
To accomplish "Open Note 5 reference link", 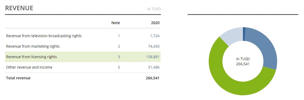I will pyautogui.click(x=119, y=67).
